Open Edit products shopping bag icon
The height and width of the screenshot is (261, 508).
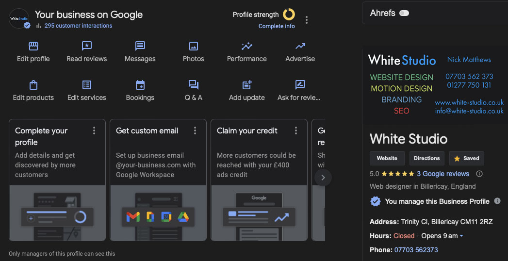(x=33, y=85)
